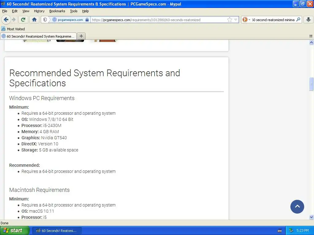The image size is (314, 235).
Task: Click the Mypal icon in title bar
Action: click(x=3, y=4)
